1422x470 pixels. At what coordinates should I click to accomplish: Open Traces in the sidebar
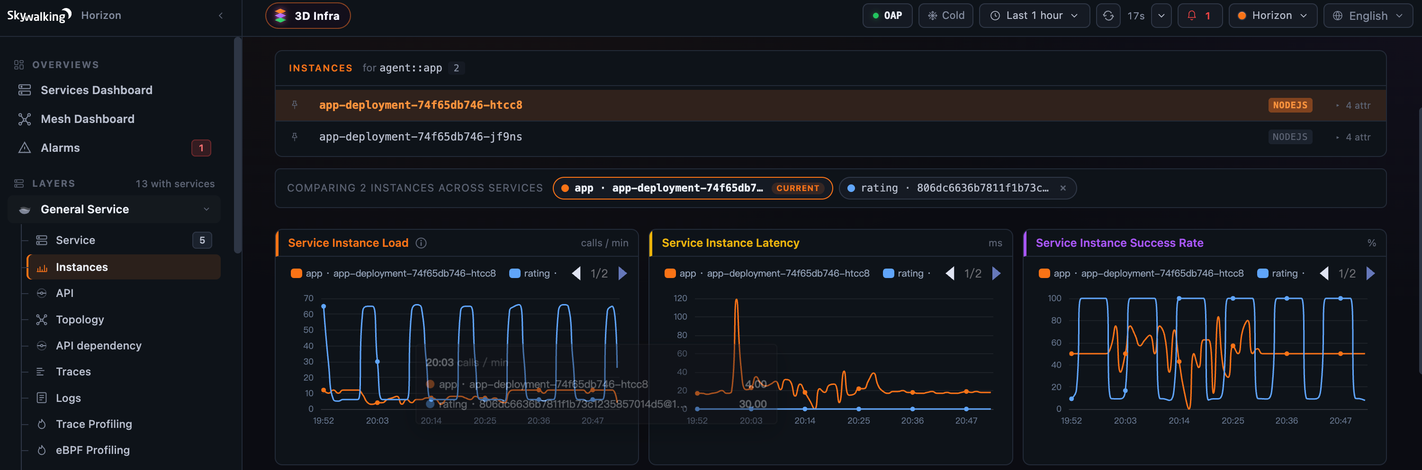click(x=73, y=372)
